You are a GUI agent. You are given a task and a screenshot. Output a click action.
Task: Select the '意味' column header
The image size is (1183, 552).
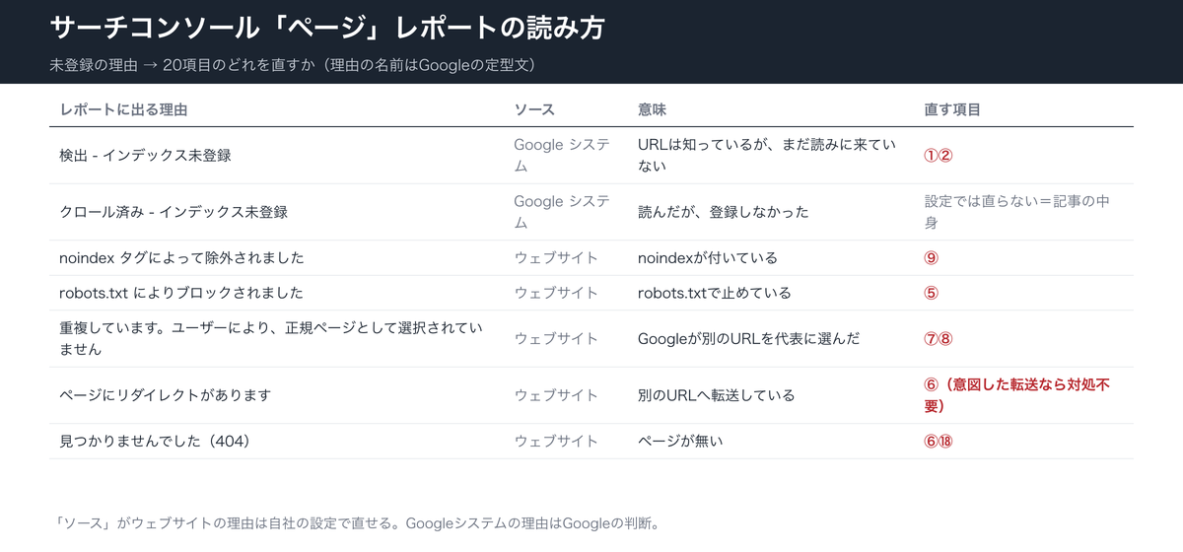pos(653,109)
